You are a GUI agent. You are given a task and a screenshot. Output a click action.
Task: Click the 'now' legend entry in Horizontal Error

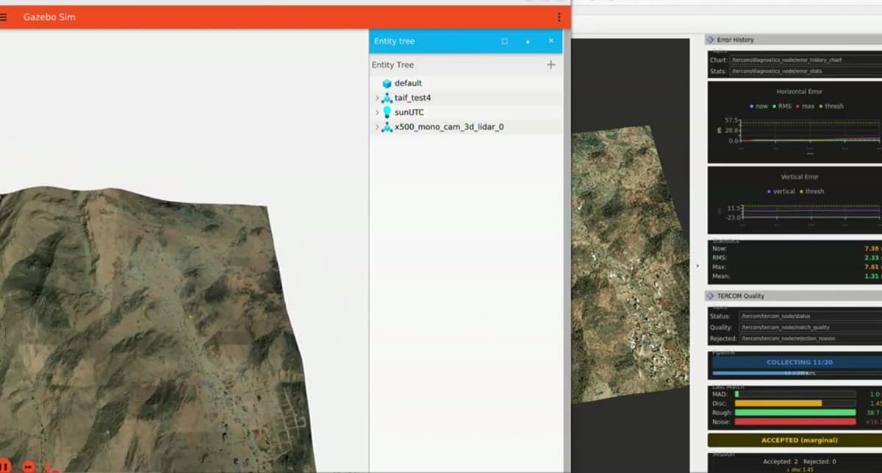[758, 106]
